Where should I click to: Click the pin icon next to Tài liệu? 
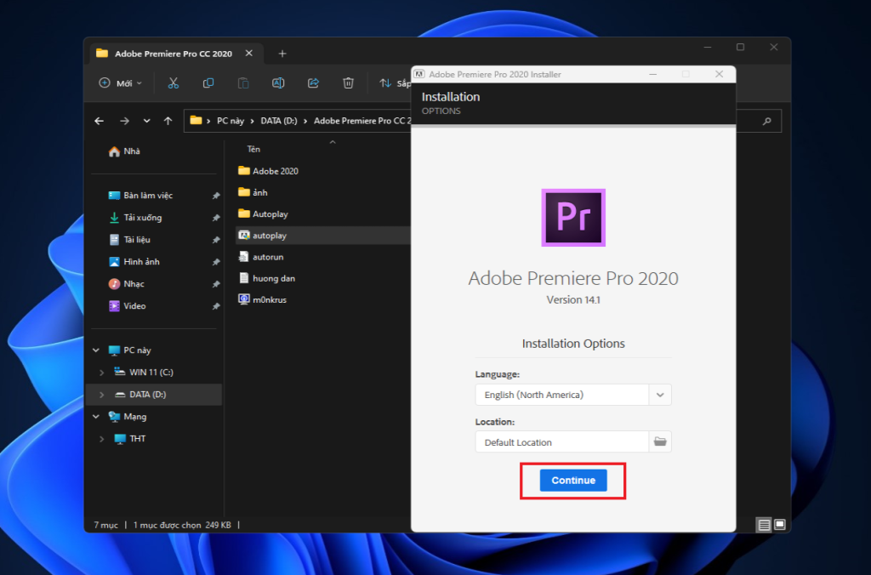click(x=216, y=240)
